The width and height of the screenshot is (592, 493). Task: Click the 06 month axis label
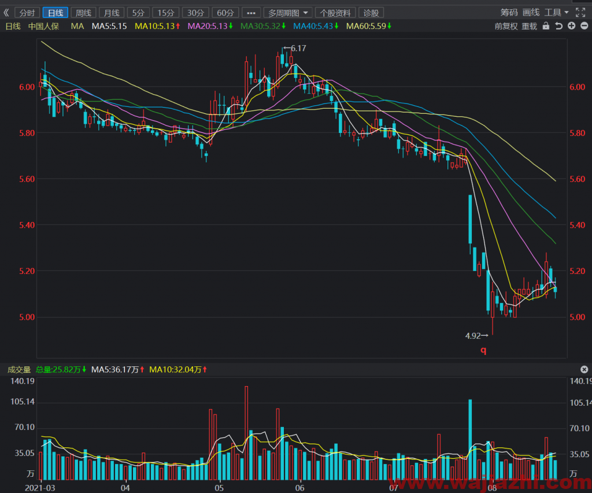(x=300, y=488)
